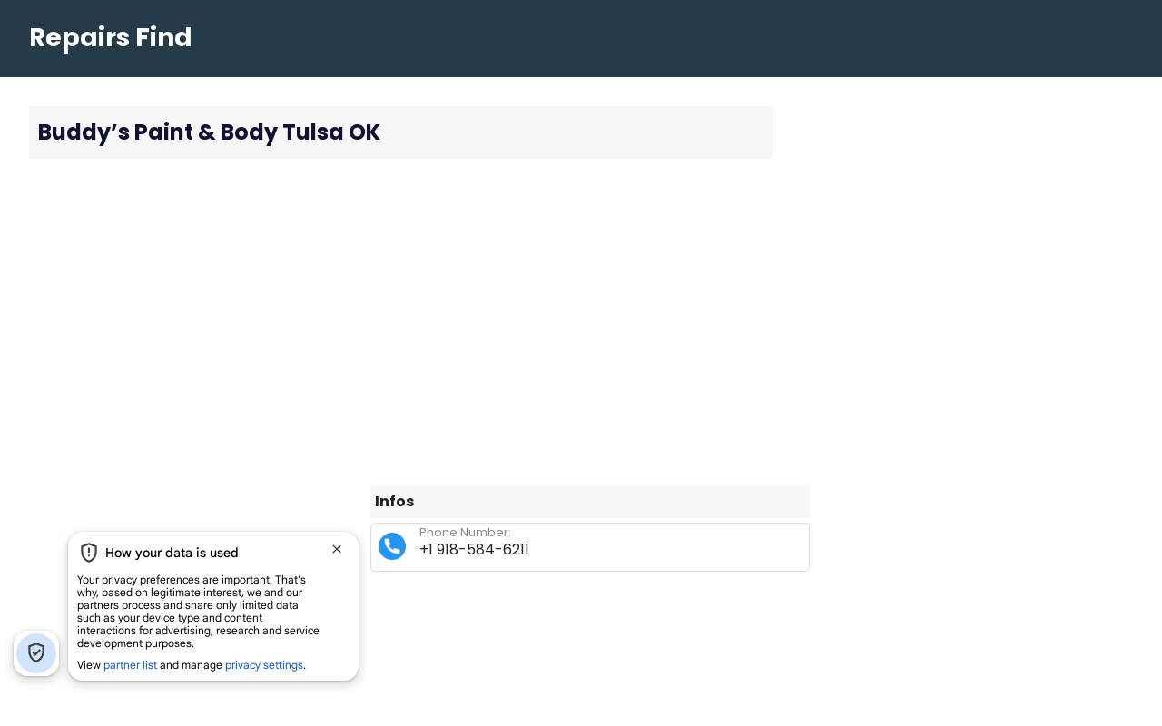Click the blue phone icon
This screenshot has height=726, width=1162.
pyautogui.click(x=392, y=546)
